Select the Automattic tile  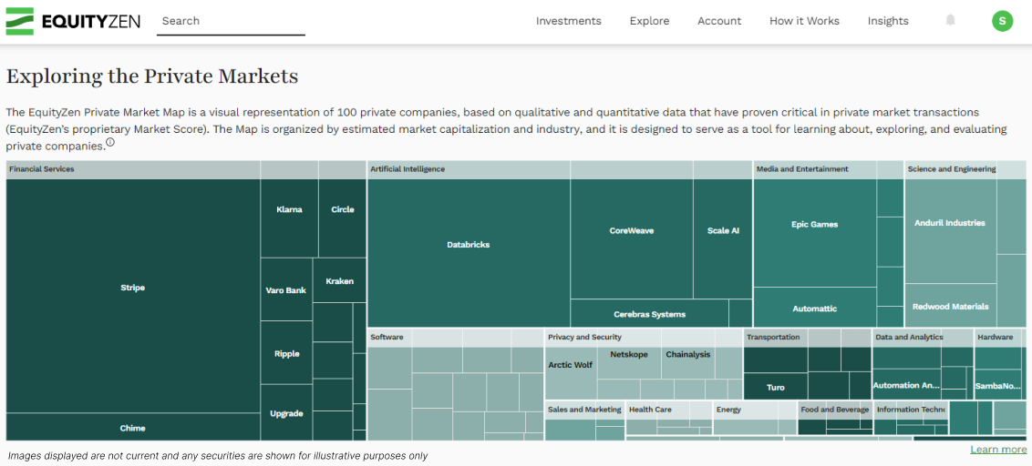point(815,308)
